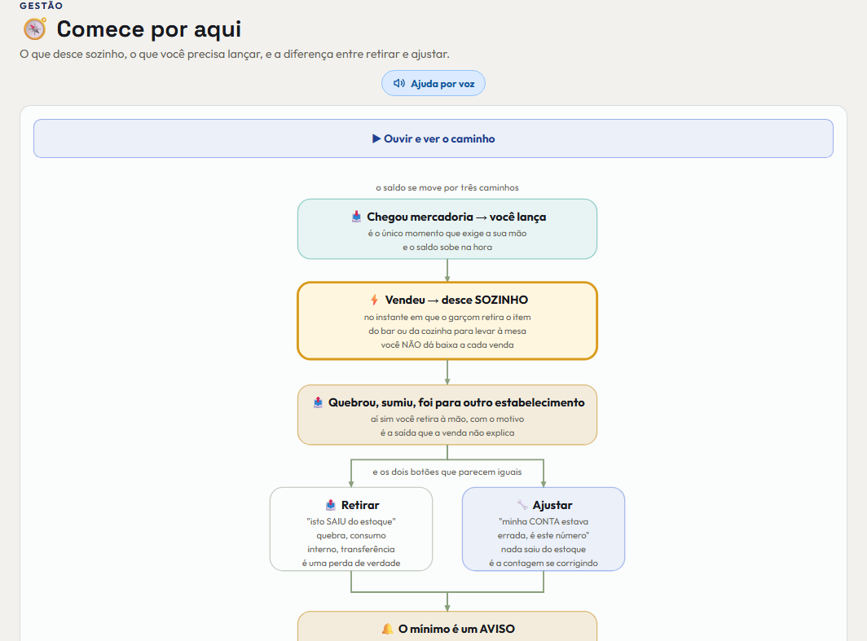Click text 'é a saída que a venda não explica'

pos(447,432)
